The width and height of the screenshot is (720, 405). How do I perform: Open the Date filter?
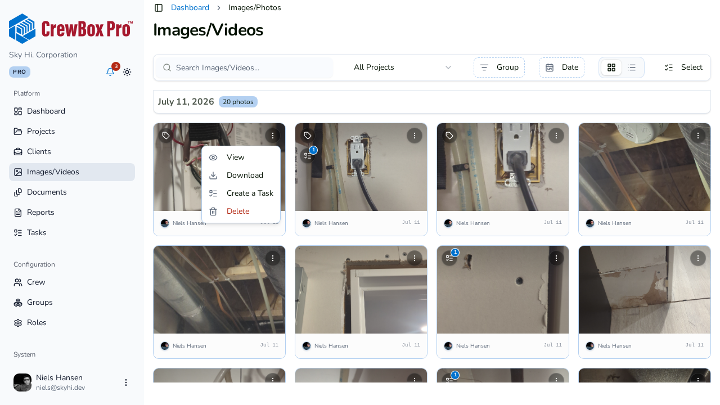click(x=561, y=67)
